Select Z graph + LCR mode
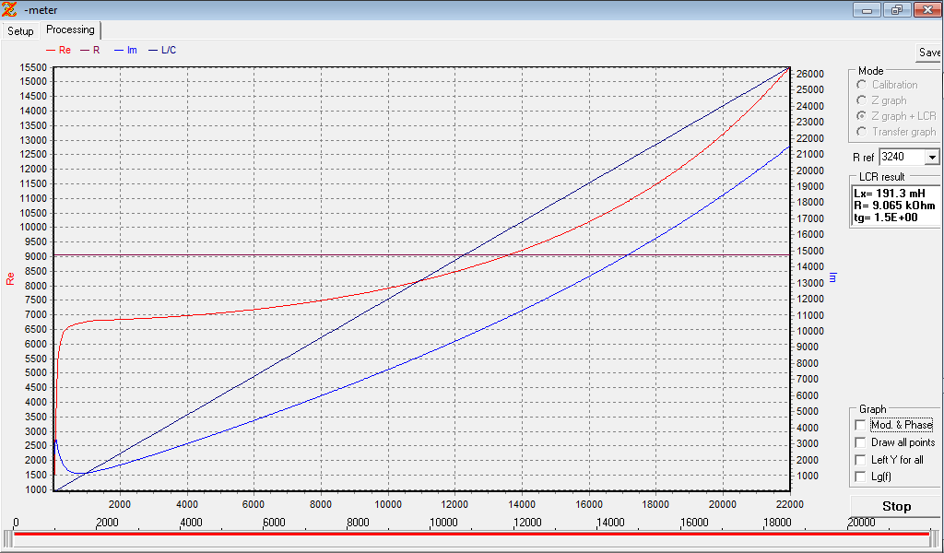This screenshot has height=553, width=944. pos(862,115)
